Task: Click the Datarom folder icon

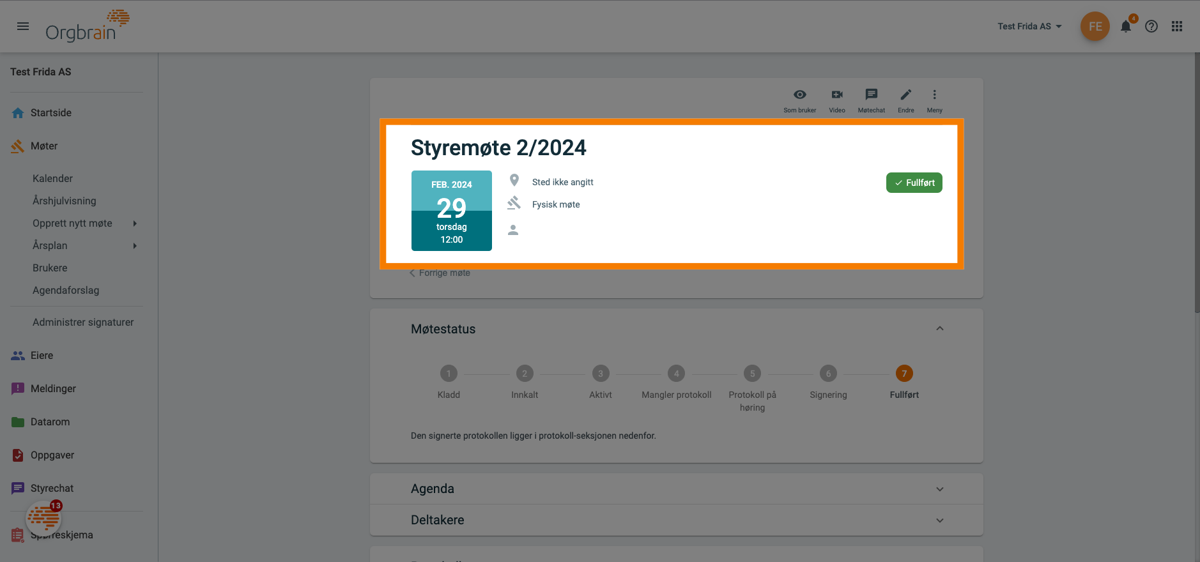Action: click(18, 422)
